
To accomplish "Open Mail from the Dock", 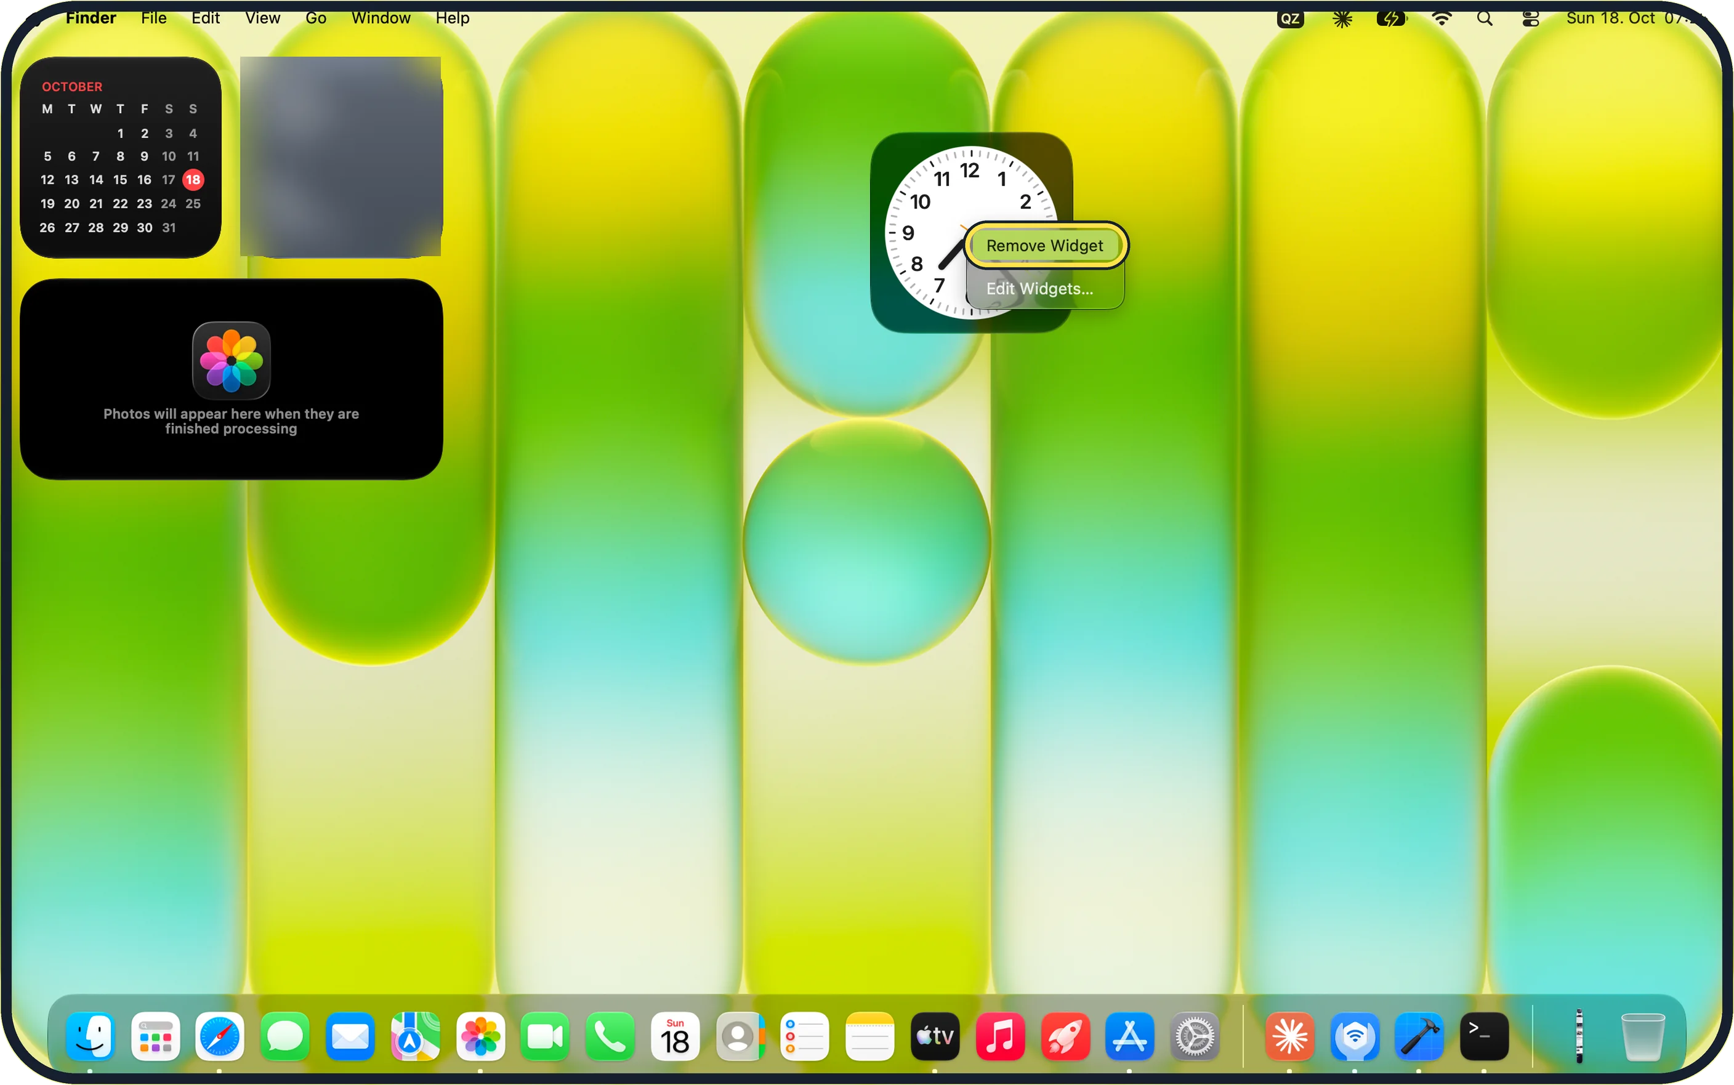I will pos(350,1036).
